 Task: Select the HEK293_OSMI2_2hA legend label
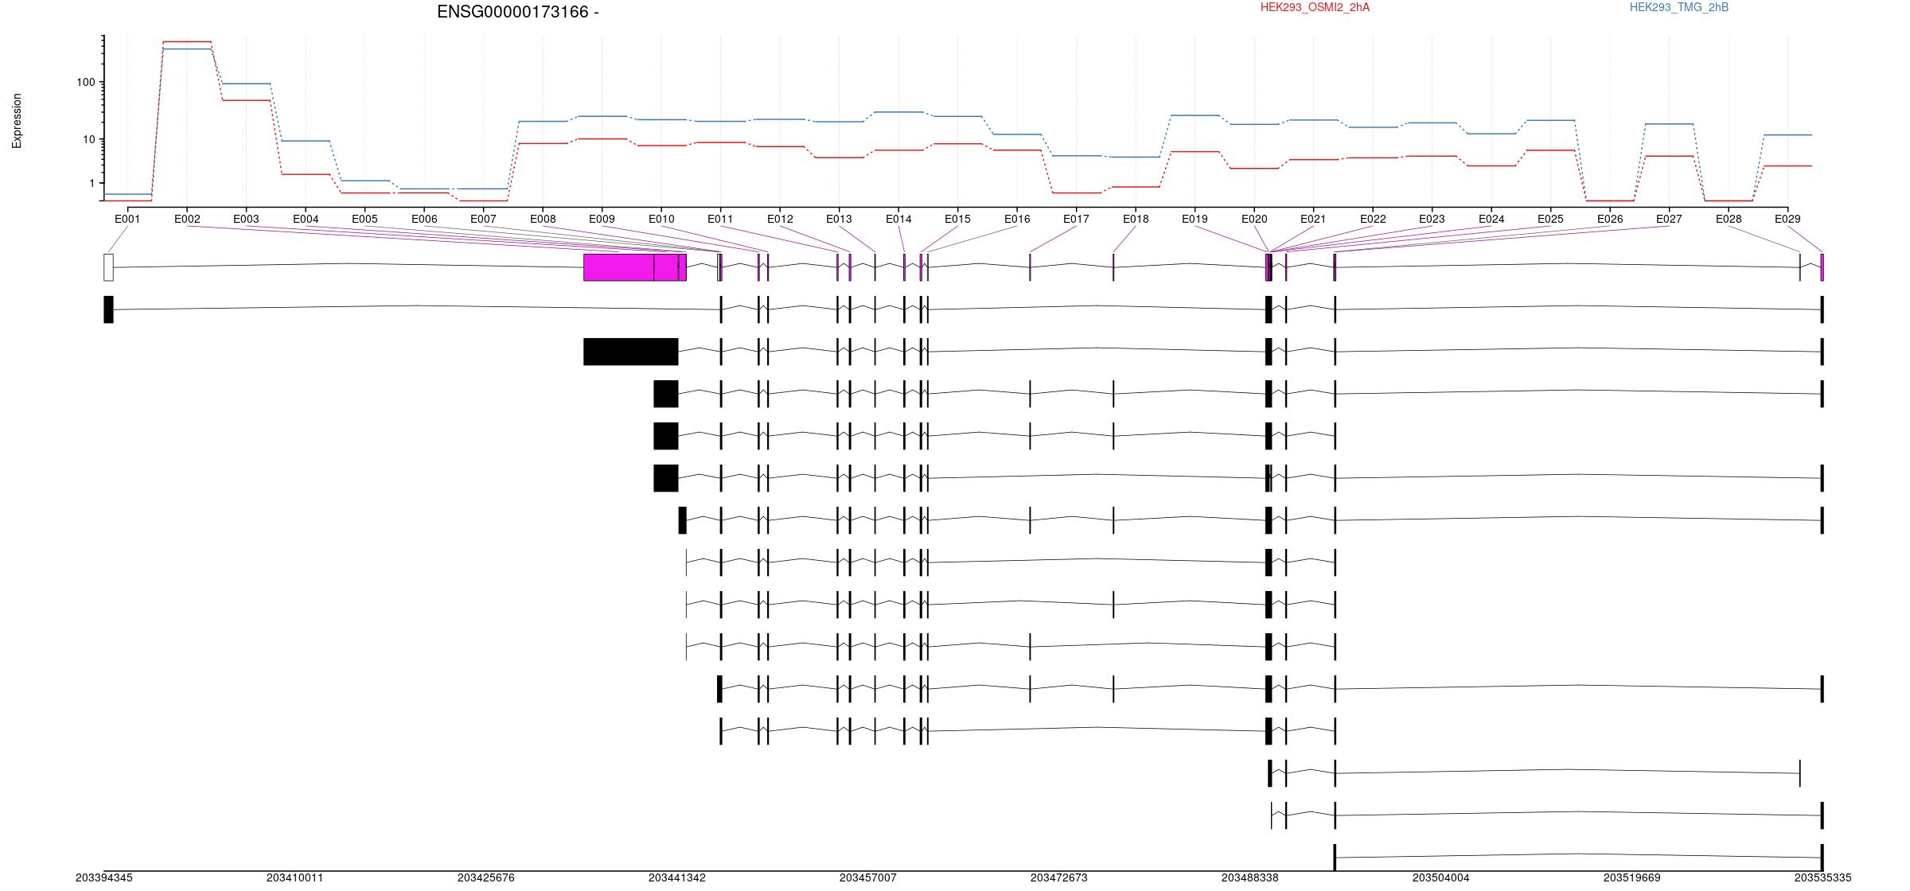(x=1315, y=7)
